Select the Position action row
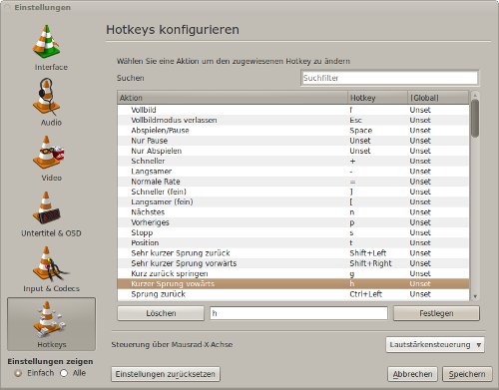 click(x=293, y=242)
